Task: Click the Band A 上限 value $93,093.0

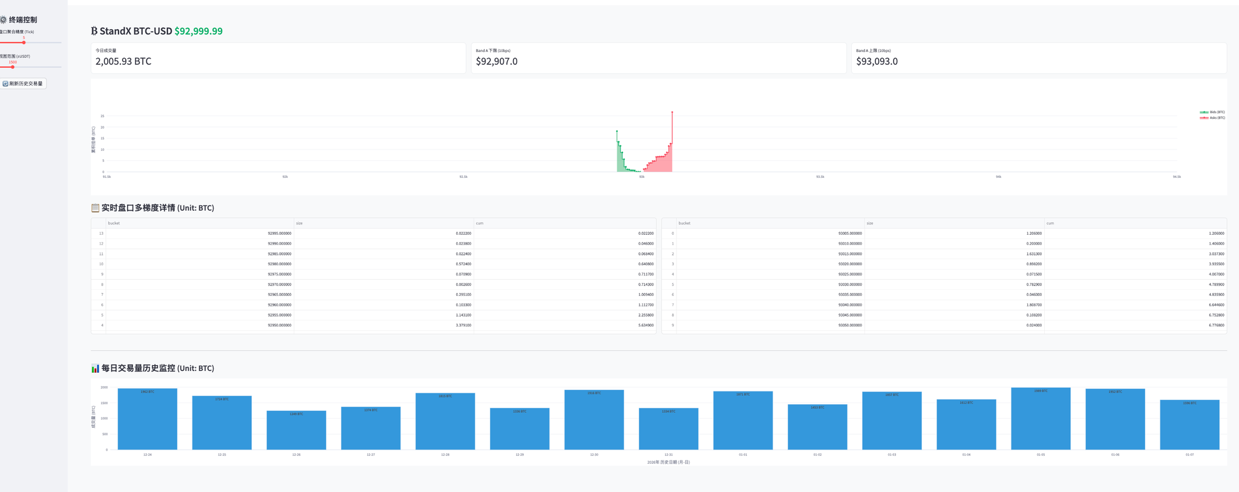Action: pyautogui.click(x=877, y=61)
